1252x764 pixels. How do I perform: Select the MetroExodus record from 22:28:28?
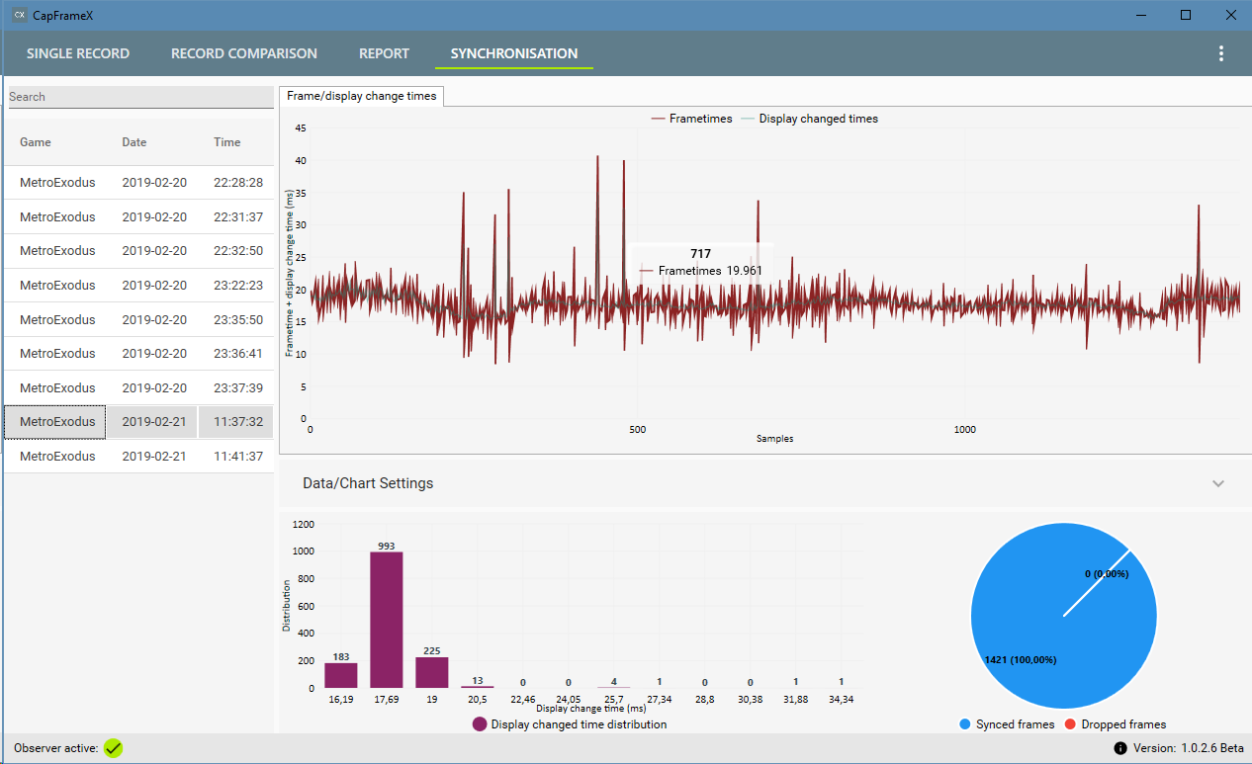[138, 183]
